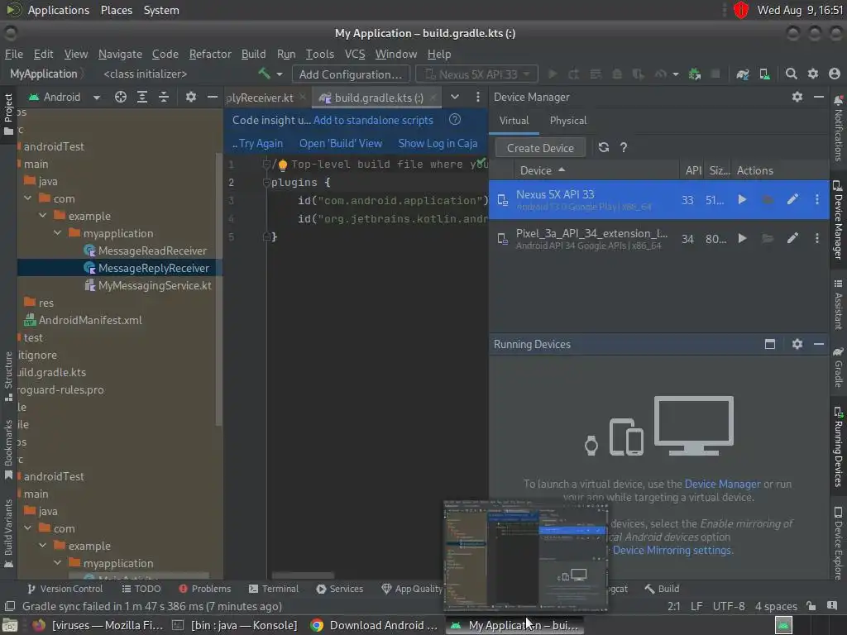847x635 pixels.
Task: Click the lightbulb intention icon on line 1
Action: pos(283,165)
